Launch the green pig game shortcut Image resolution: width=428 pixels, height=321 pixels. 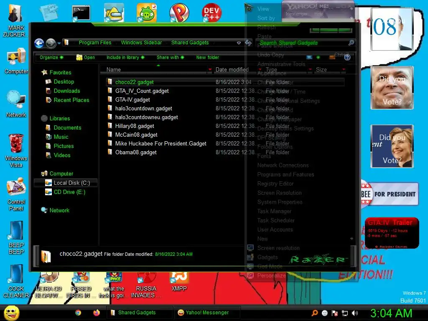pyautogui.click(x=147, y=13)
